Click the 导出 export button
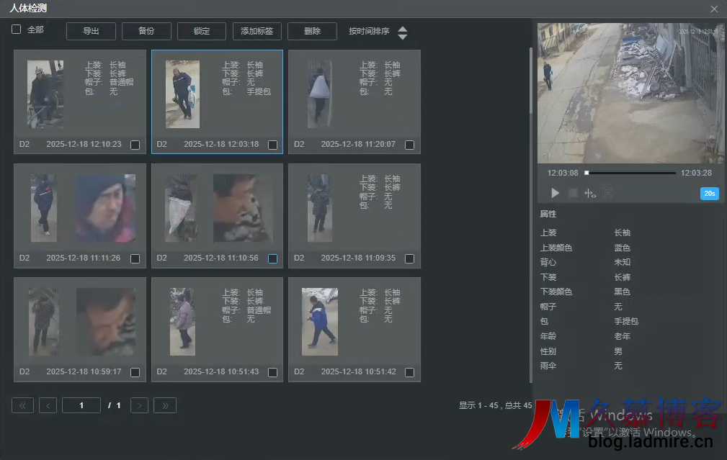 click(x=91, y=31)
